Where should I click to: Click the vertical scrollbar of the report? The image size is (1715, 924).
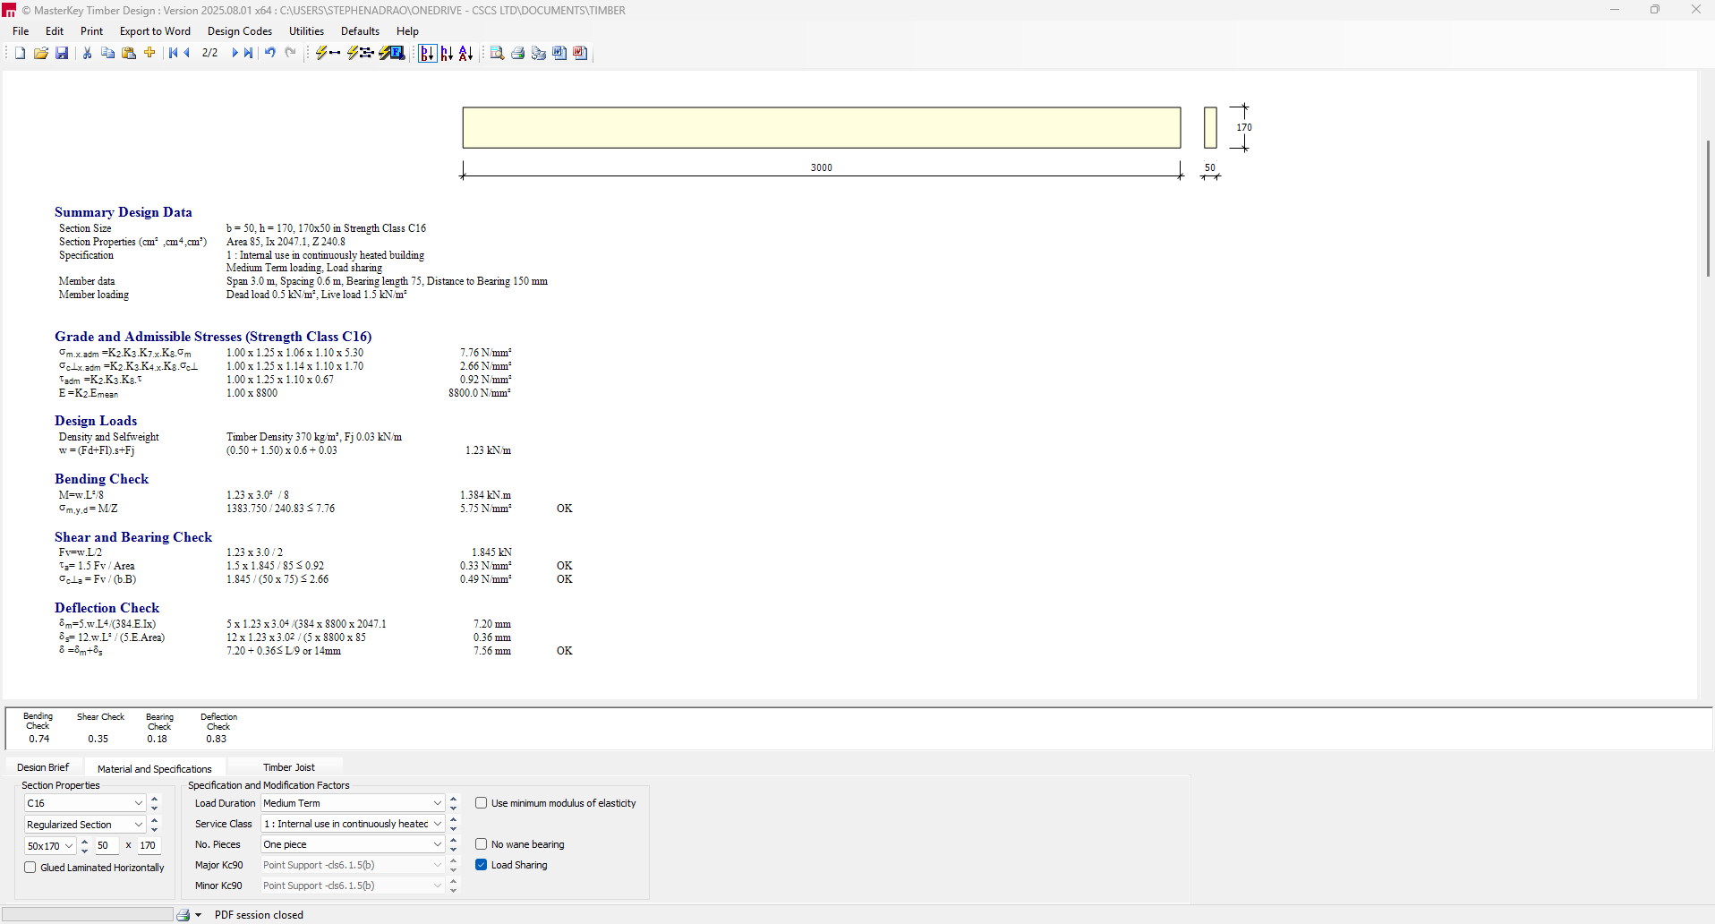pyautogui.click(x=1708, y=209)
